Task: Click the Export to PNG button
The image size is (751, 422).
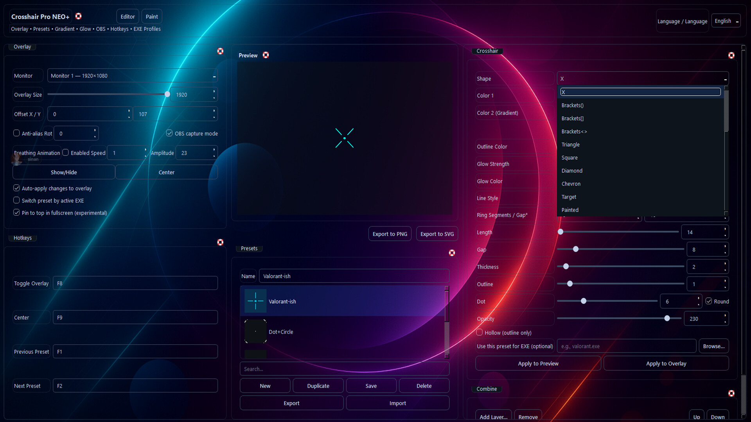Action: [x=390, y=233]
